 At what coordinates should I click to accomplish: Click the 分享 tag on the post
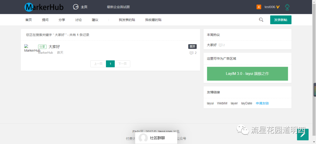[x=42, y=47]
